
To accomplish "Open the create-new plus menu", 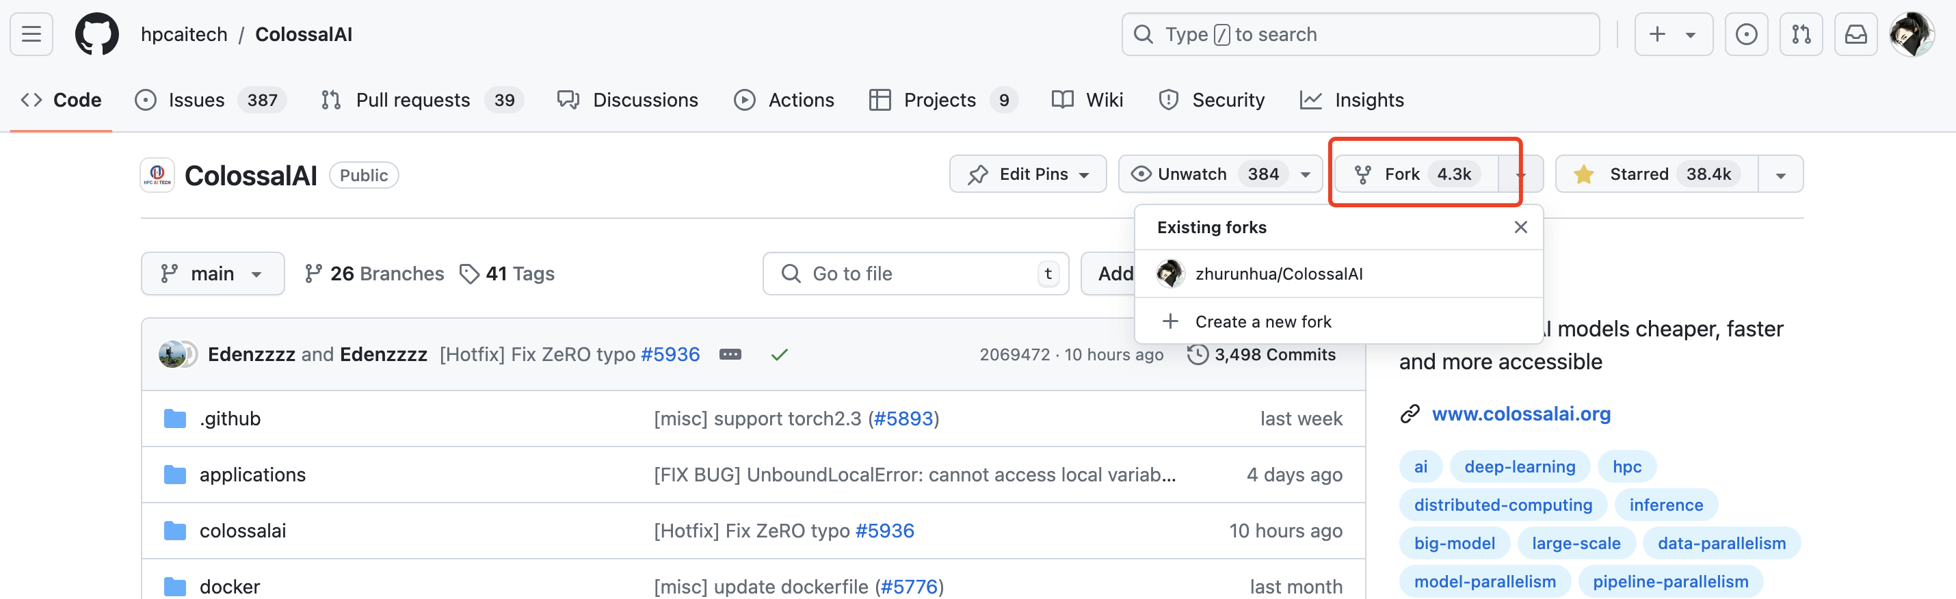I will click(x=1674, y=34).
